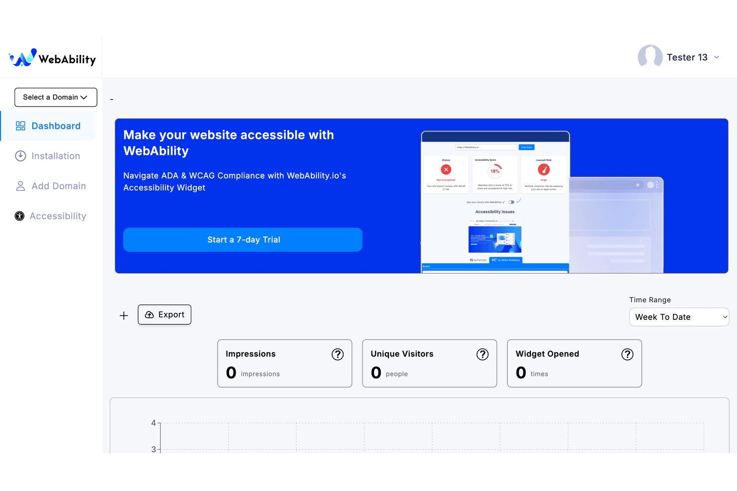Click the Add Domain person icon
Viewport: 737px width, 491px height.
pos(20,186)
